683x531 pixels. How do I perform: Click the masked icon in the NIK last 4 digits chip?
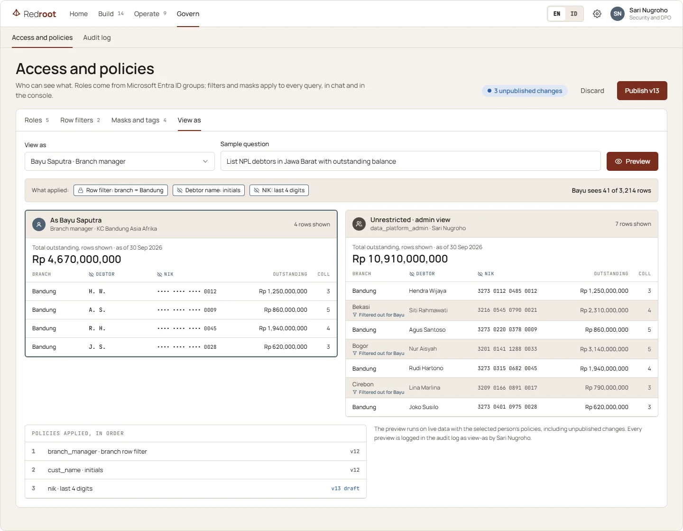click(x=257, y=190)
